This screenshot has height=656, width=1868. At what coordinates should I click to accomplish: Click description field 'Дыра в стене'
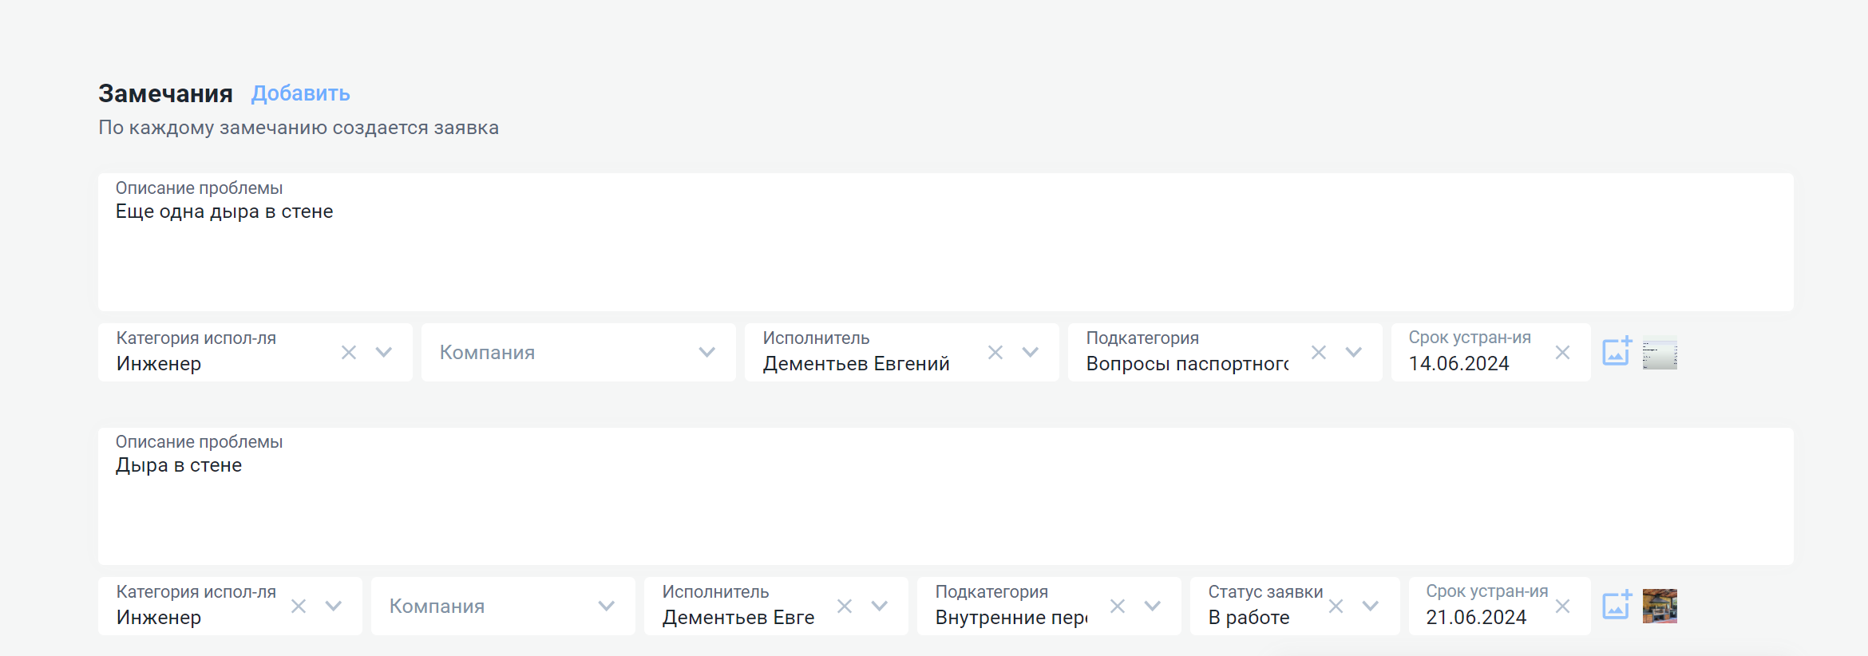click(945, 501)
